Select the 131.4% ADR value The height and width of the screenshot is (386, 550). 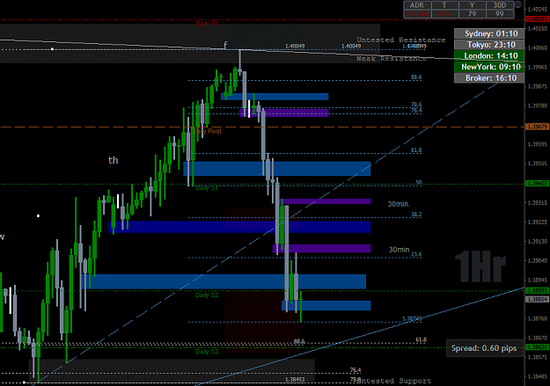(x=417, y=14)
